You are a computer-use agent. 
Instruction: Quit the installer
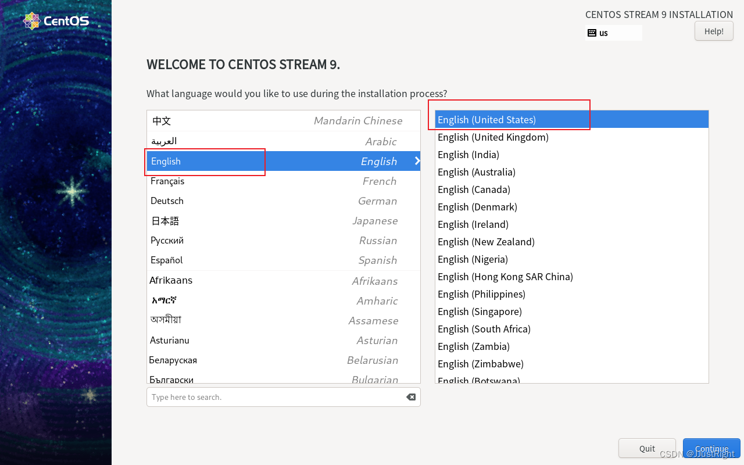[x=647, y=448]
